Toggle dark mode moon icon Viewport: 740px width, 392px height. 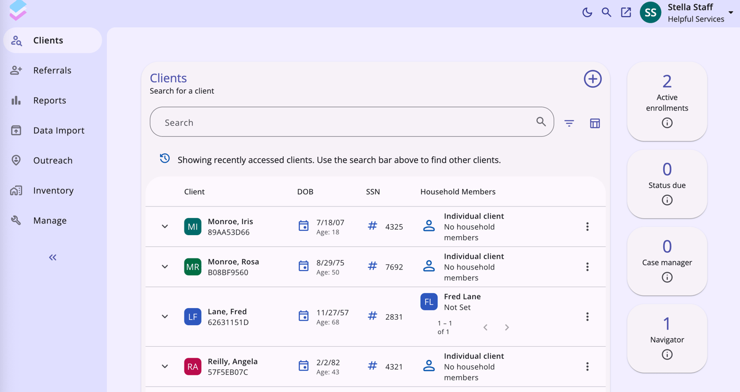point(587,12)
